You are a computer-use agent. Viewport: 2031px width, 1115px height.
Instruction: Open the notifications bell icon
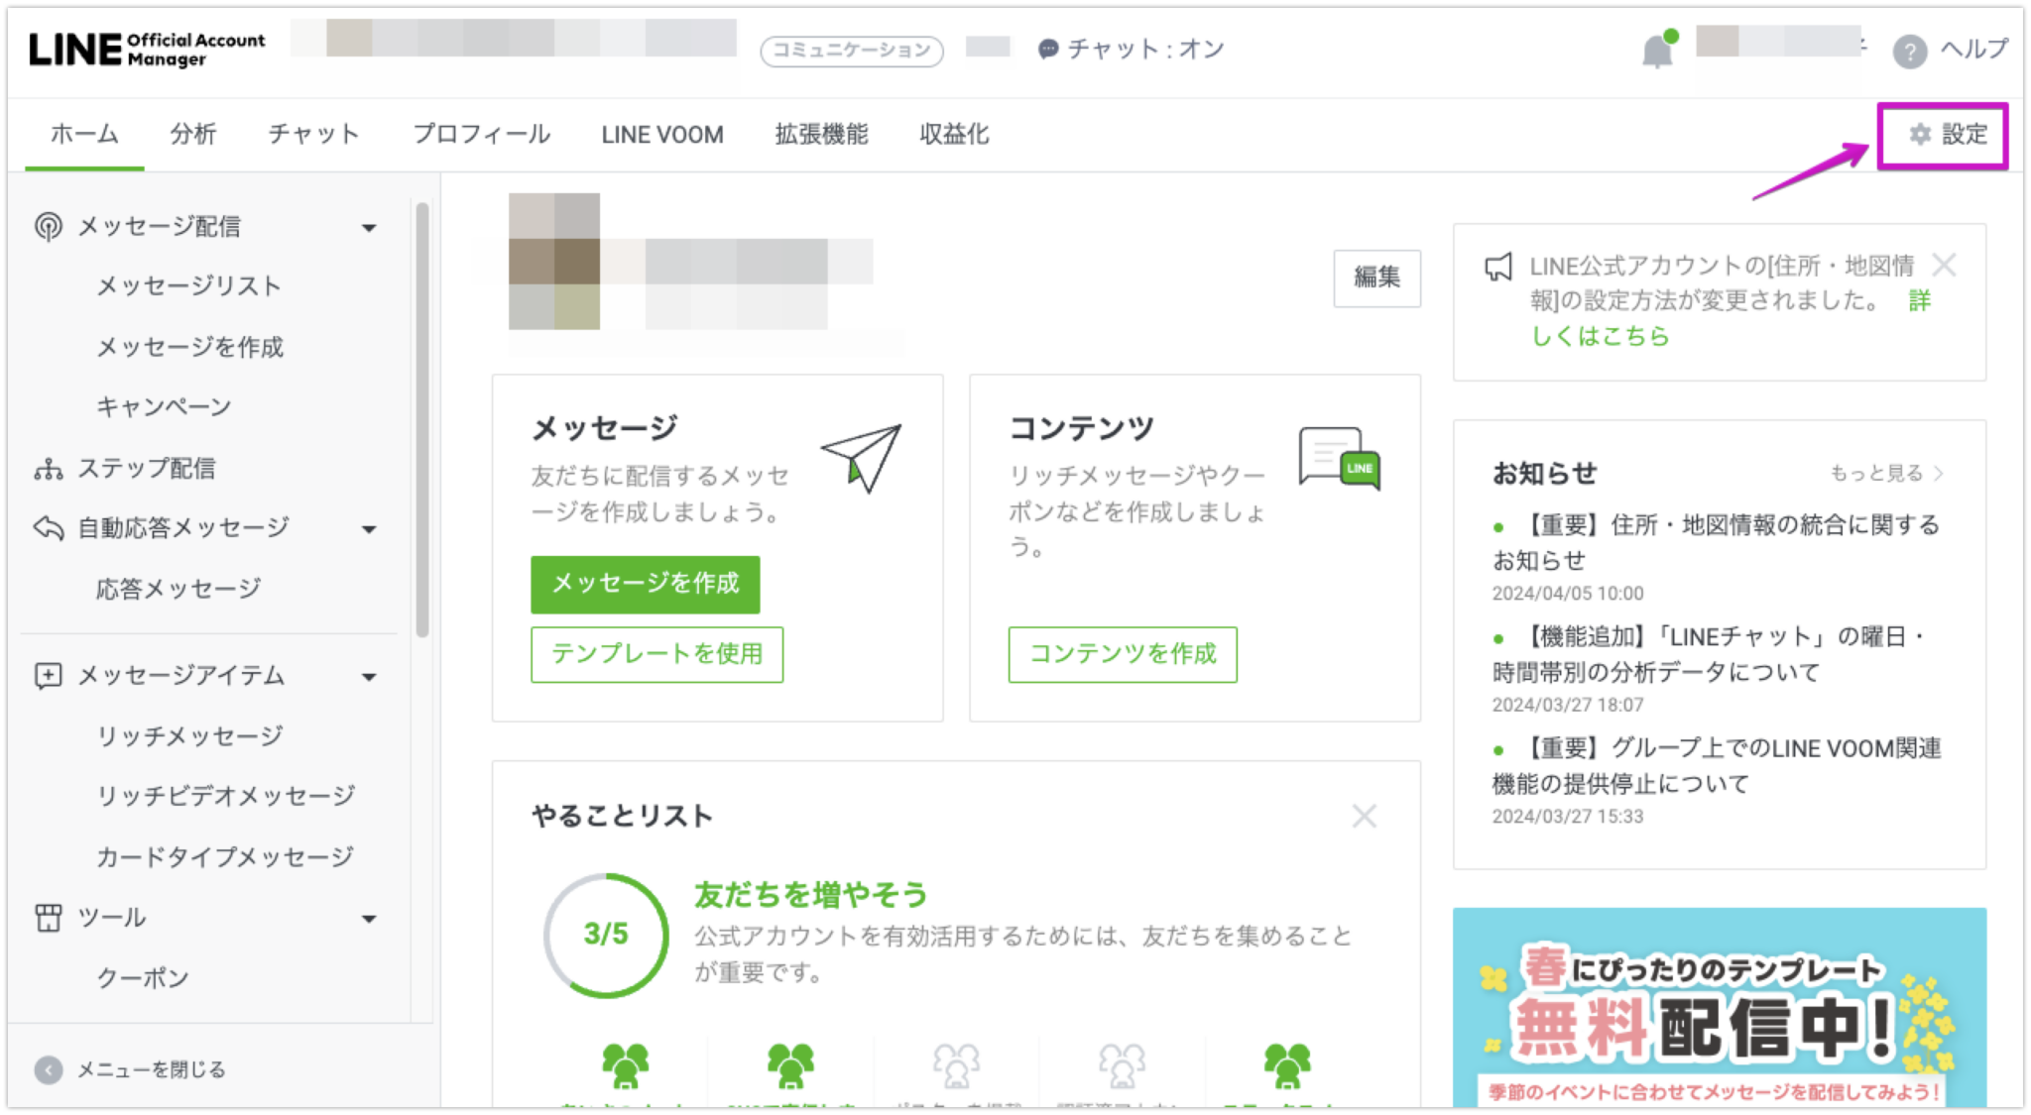pyautogui.click(x=1657, y=49)
